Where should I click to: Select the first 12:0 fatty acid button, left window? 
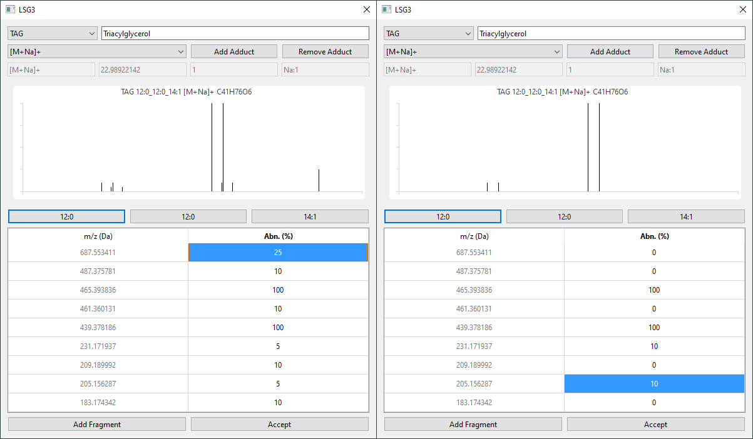pyautogui.click(x=66, y=216)
